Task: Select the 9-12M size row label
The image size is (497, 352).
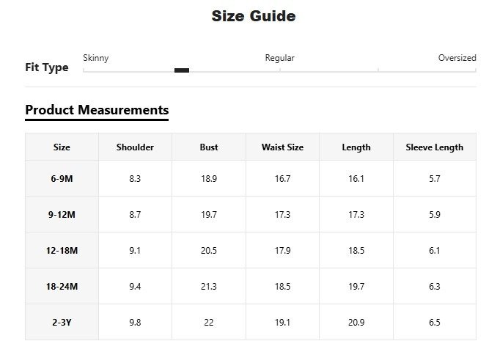Action: click(62, 214)
